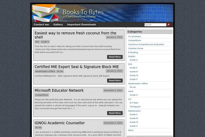Image resolution: width=205 pixels, height=137 pixels.
Task: Open Grade V under Mathematics
Action: [134, 126]
